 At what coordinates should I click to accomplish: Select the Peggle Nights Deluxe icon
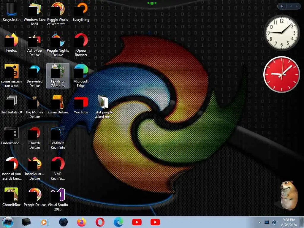pyautogui.click(x=58, y=45)
